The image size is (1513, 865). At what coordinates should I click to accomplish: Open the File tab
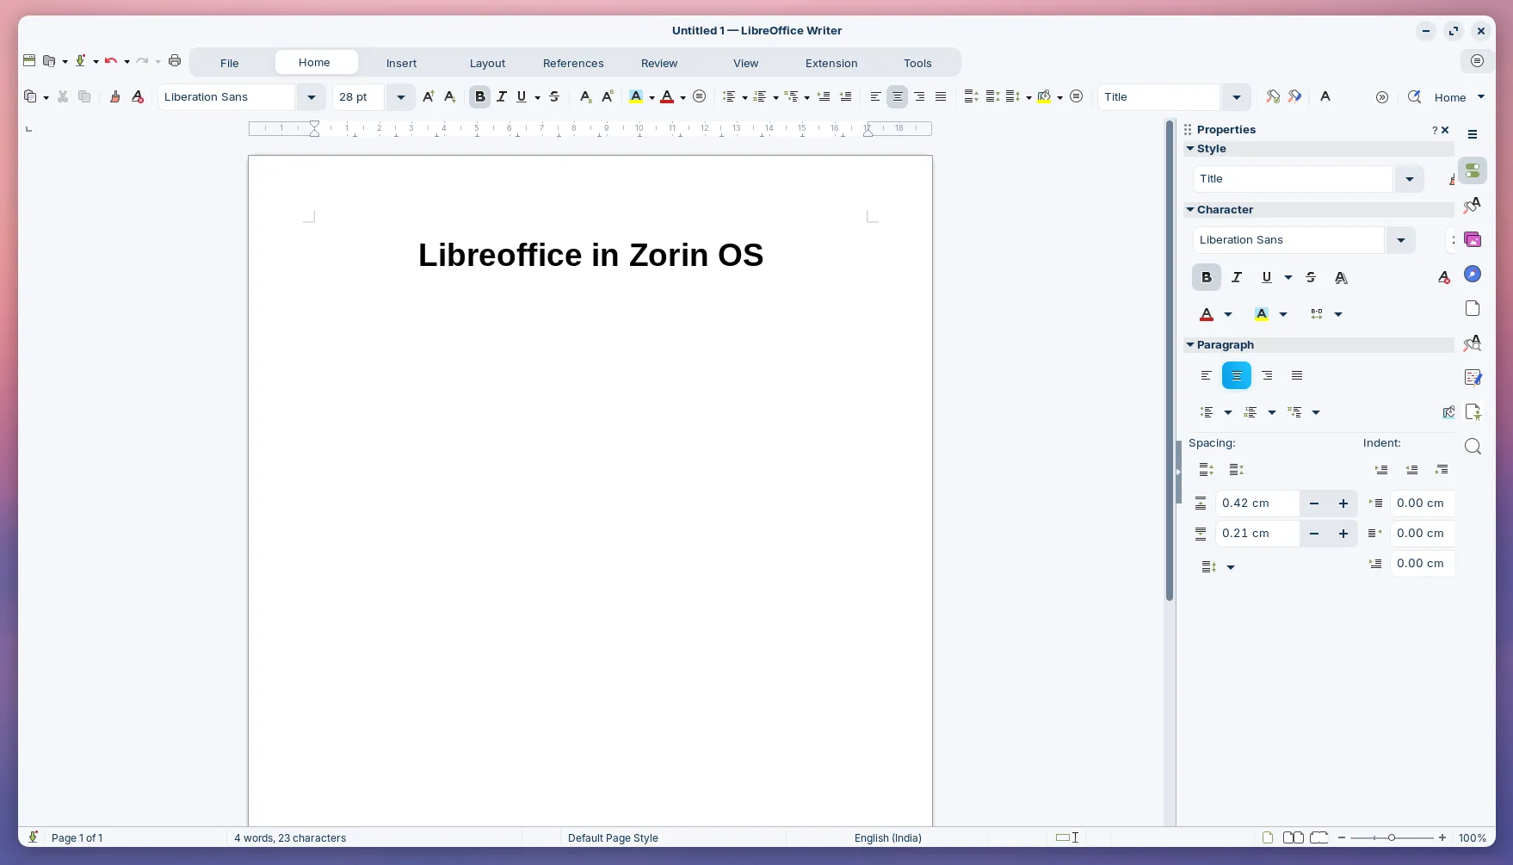(229, 63)
